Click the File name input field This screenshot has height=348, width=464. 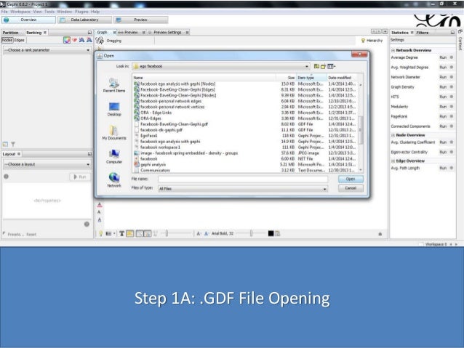[x=243, y=179]
